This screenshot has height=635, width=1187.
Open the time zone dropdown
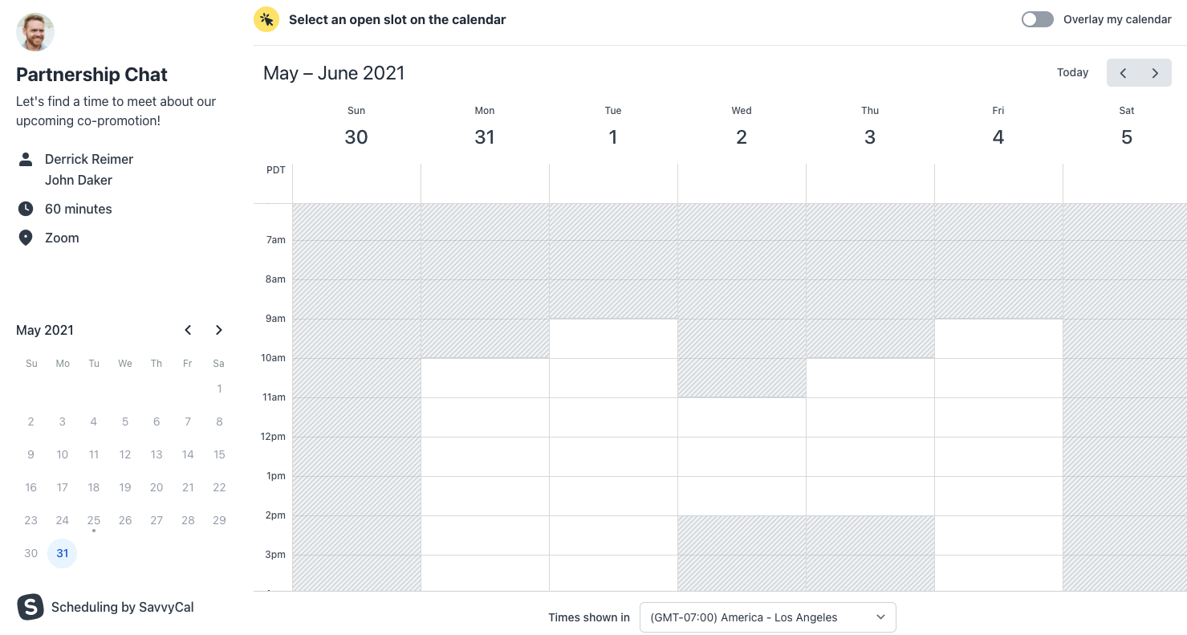pos(767,617)
